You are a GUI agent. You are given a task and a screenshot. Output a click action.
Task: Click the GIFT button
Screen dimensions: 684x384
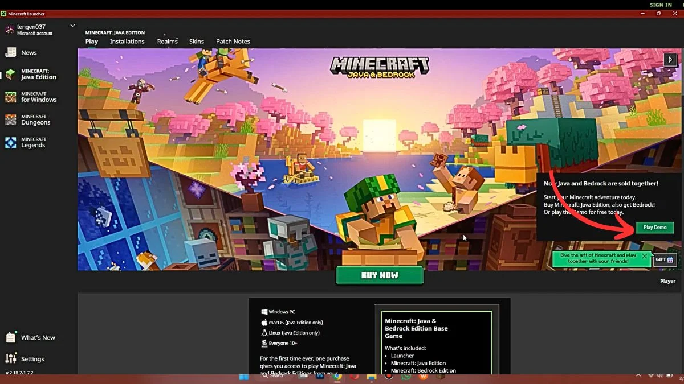(665, 259)
